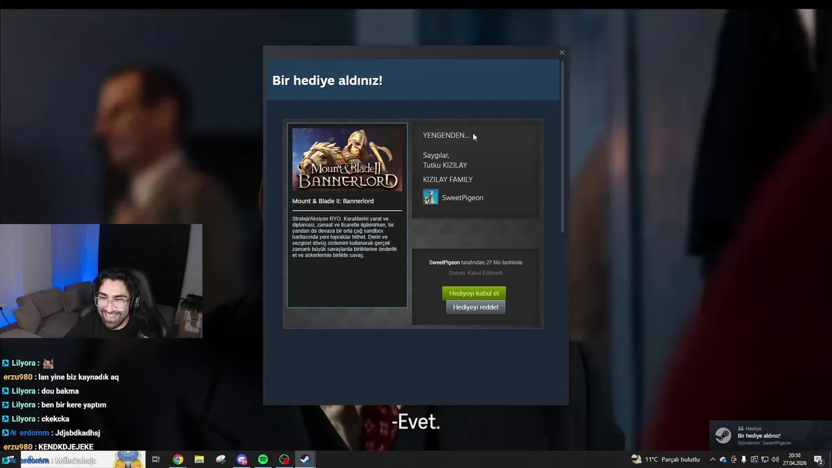The image size is (832, 468).
Task: Open File Explorer from taskbar
Action: coord(199,460)
